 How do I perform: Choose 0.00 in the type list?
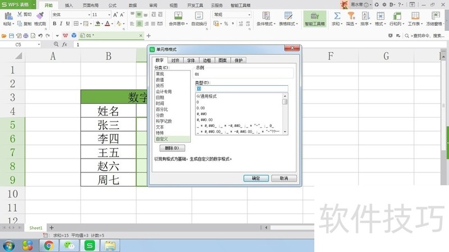239,108
